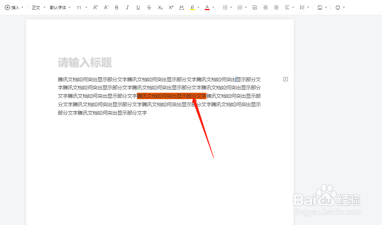The width and height of the screenshot is (382, 225).
Task: Insert a bulleted list
Action: click(x=225, y=7)
